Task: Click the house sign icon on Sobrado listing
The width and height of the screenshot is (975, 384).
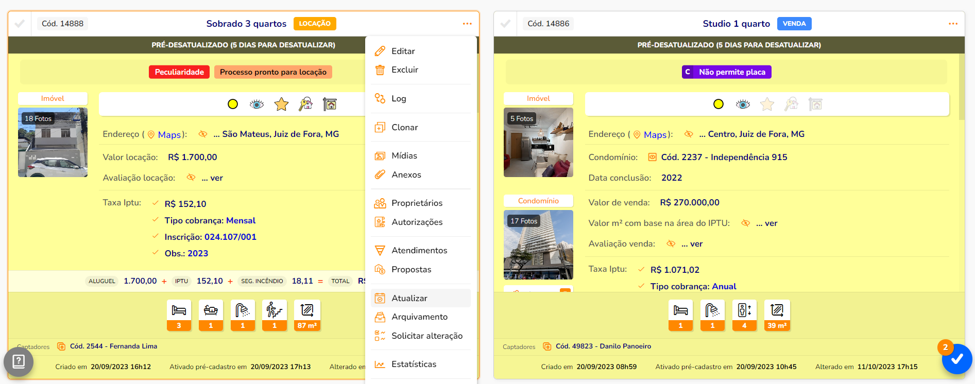Action: pos(330,104)
